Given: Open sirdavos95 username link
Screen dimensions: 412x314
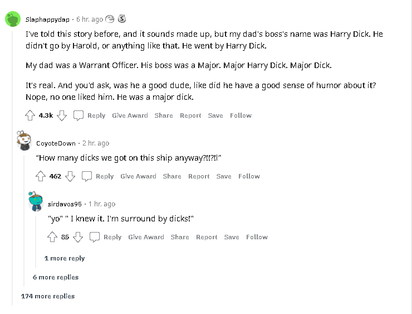Looking at the screenshot, I should [x=65, y=204].
